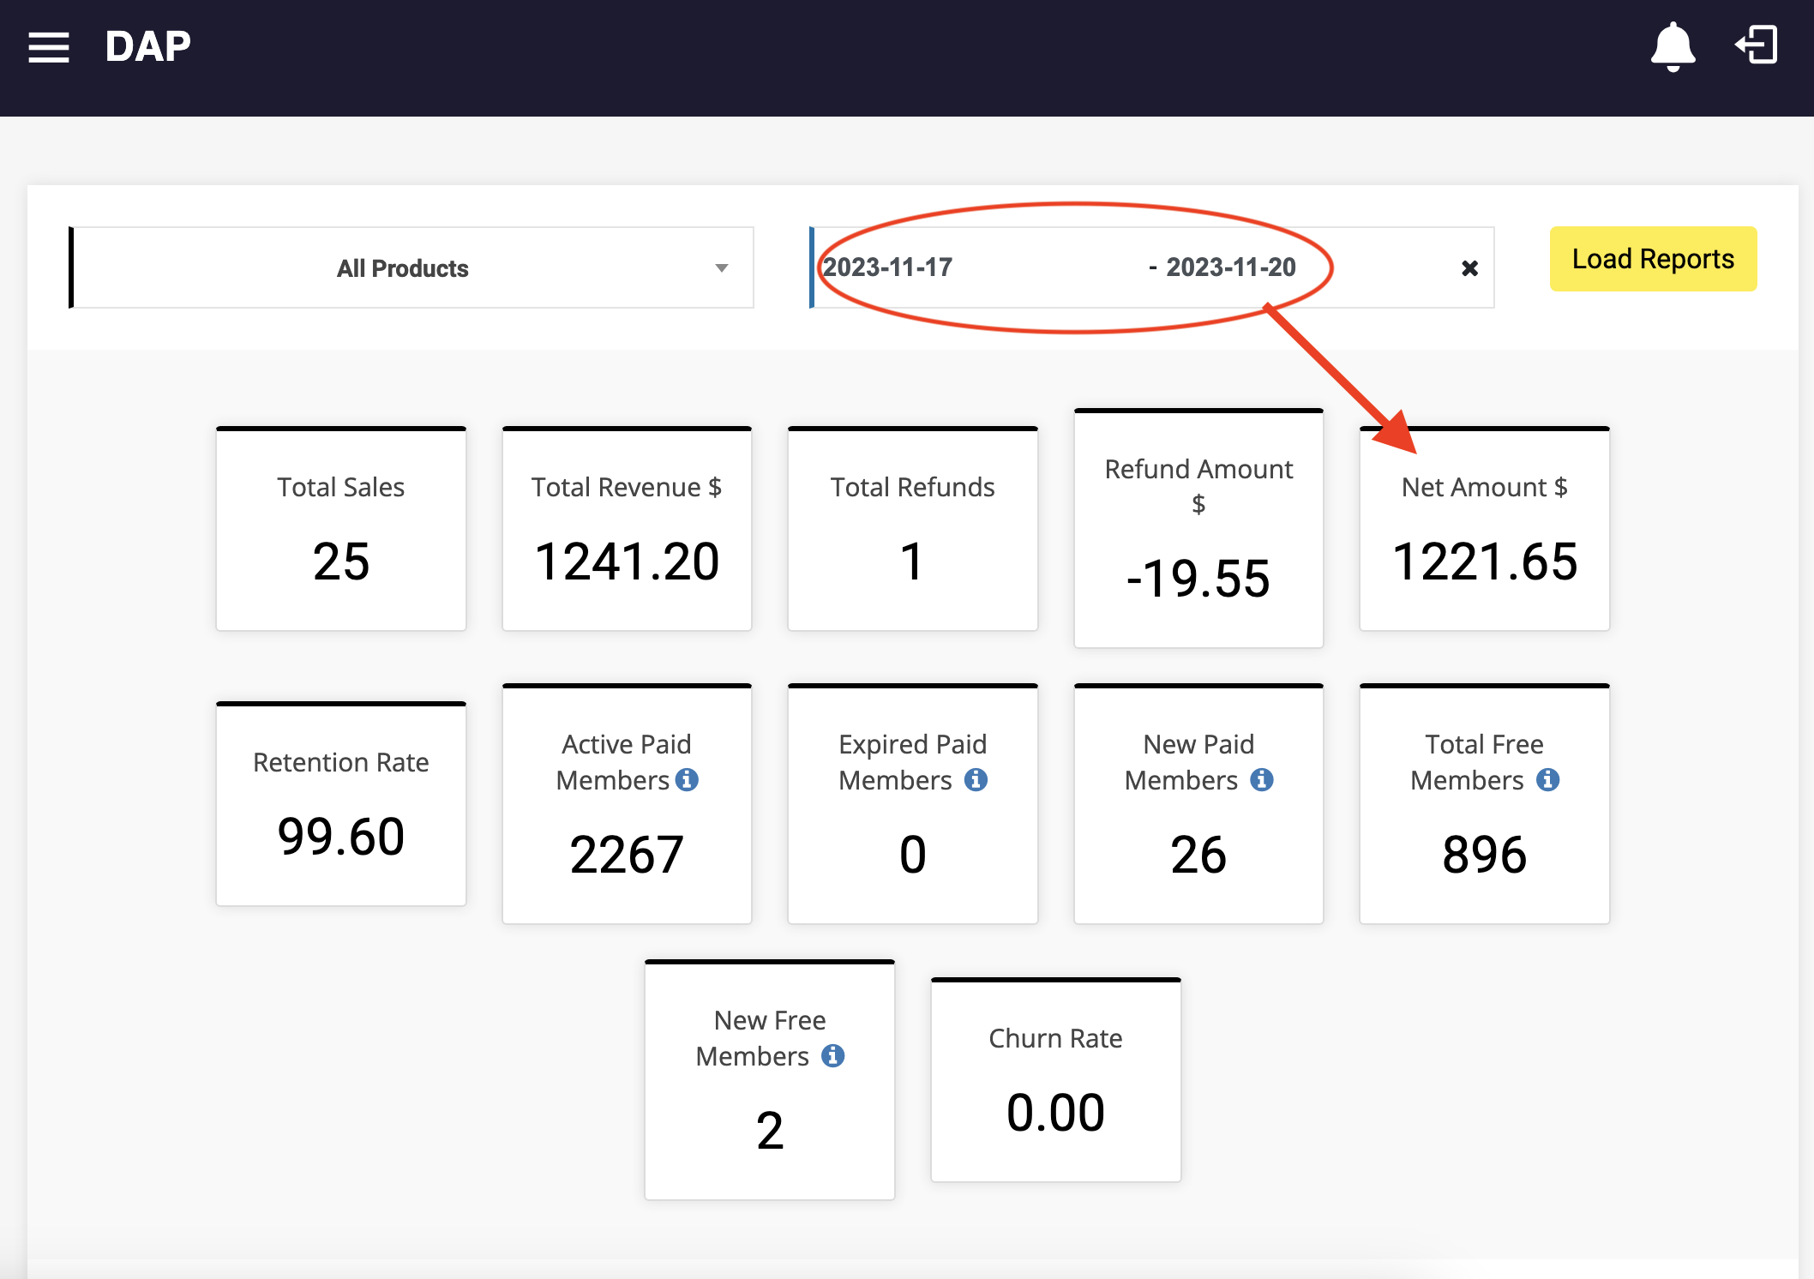Click the Churn Rate card

click(x=1055, y=1080)
